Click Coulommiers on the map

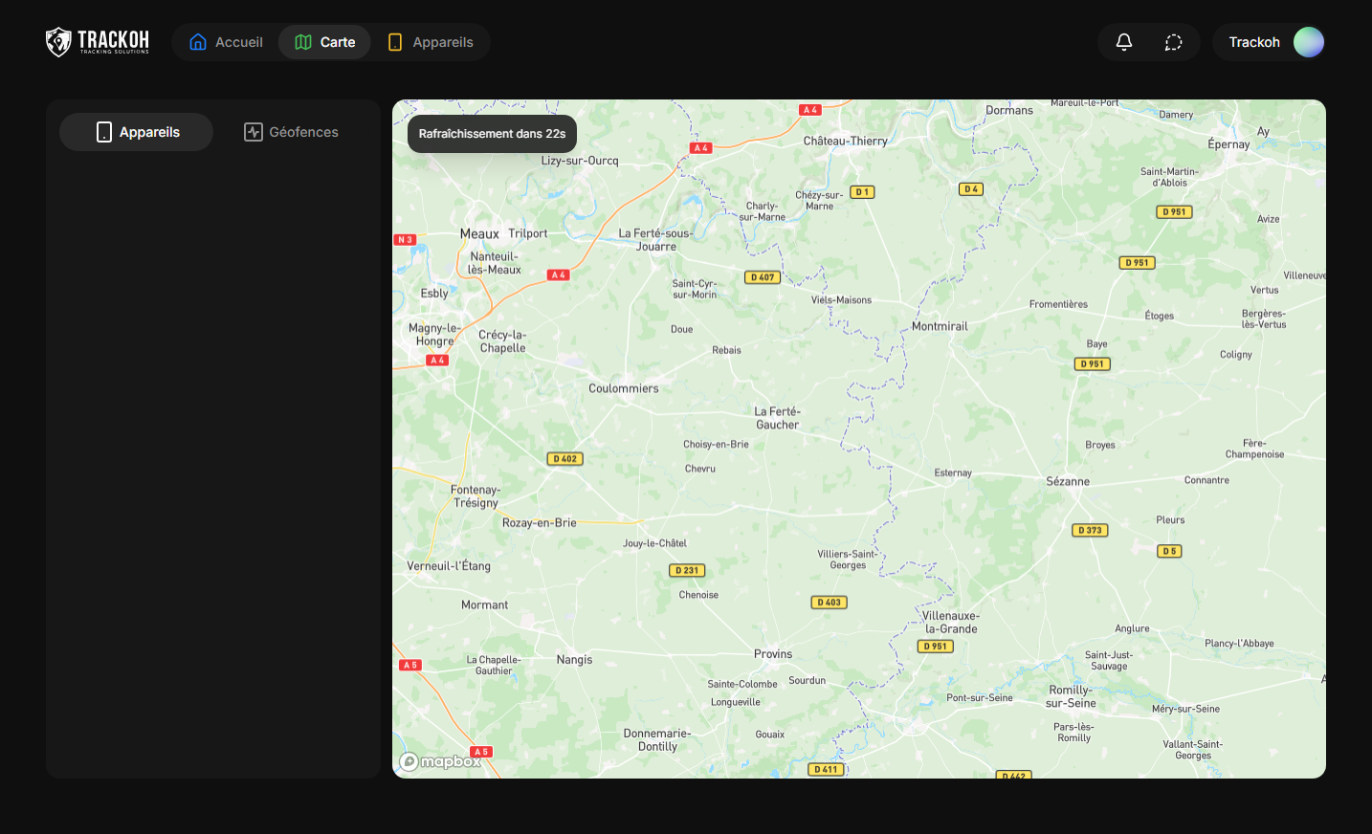(623, 388)
